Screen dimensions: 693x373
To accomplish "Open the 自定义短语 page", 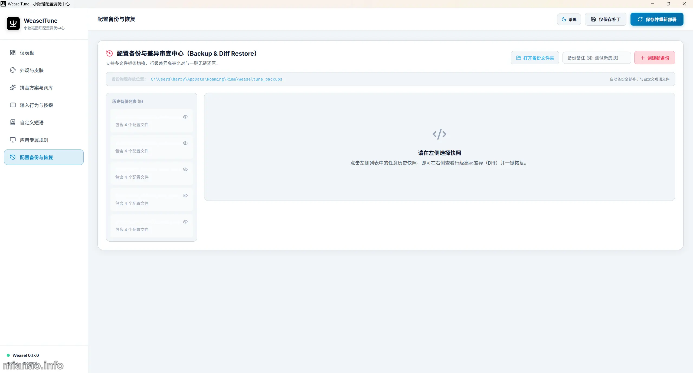I will pyautogui.click(x=44, y=122).
